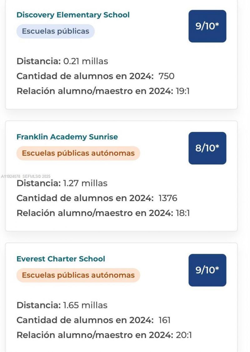The height and width of the screenshot is (352, 250).
Task: Select Everest Charter's 'Escuelas públicas autónomas' tag
Action: tap(78, 275)
